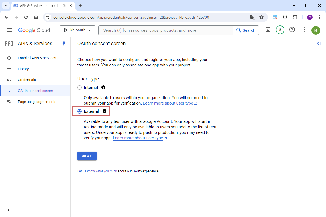Select the External user type radio button
This screenshot has height=217, width=326.
pyautogui.click(x=79, y=111)
